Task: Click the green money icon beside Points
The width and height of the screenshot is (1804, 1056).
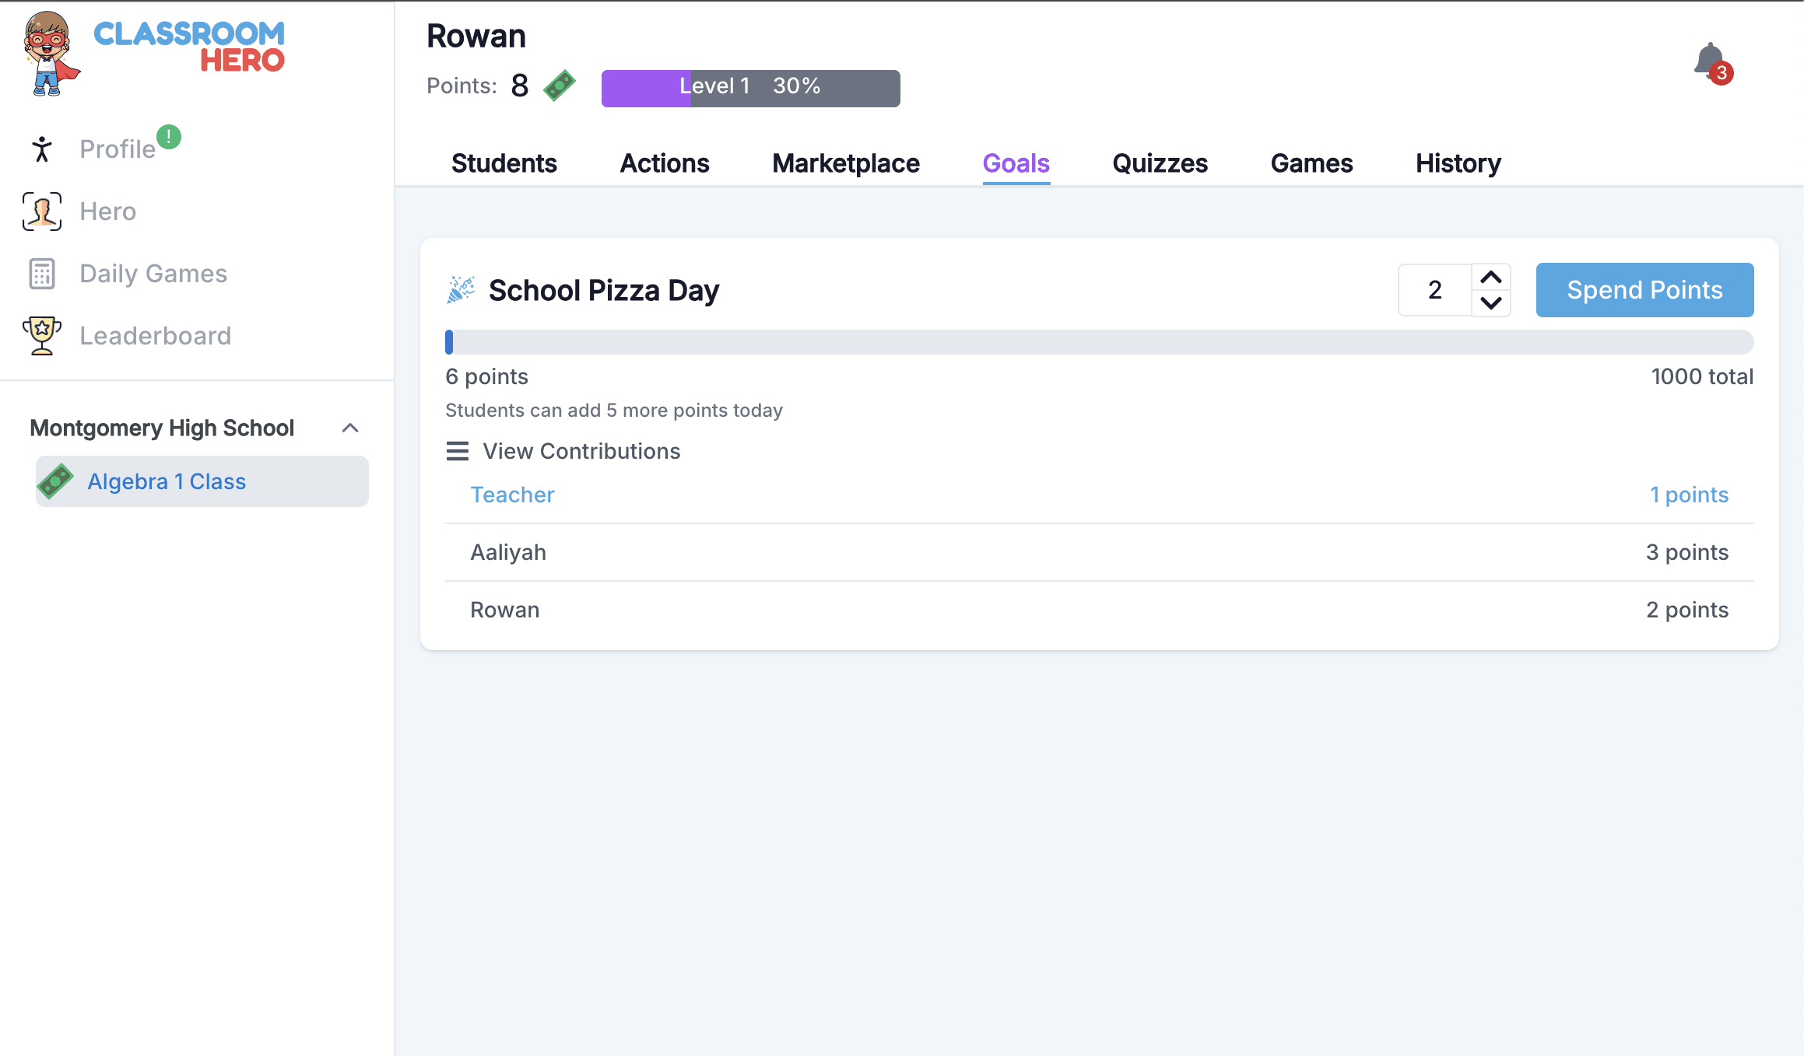Action: coord(560,86)
